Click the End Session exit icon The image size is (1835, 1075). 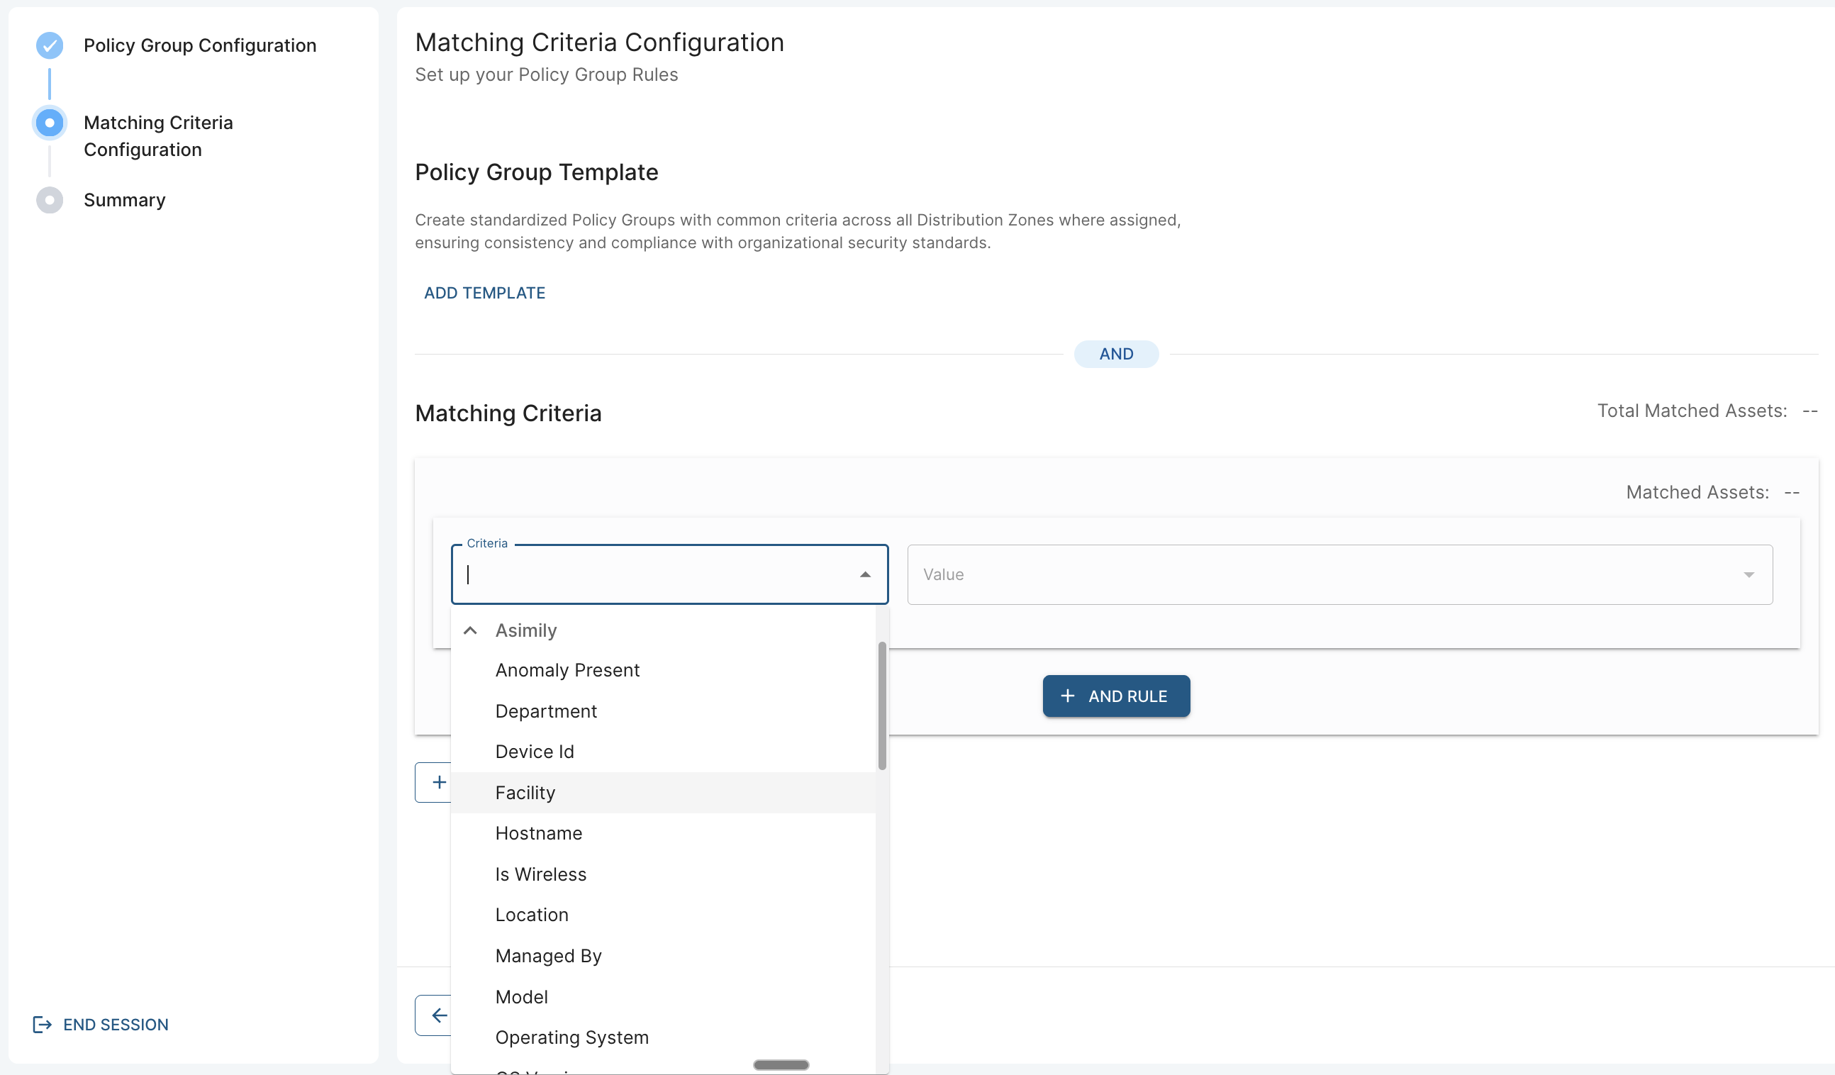(43, 1024)
